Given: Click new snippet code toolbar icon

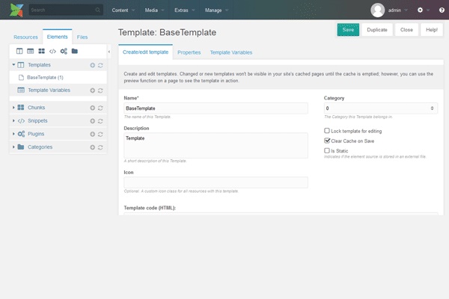Looking at the screenshot, I should pyautogui.click(x=52, y=52).
